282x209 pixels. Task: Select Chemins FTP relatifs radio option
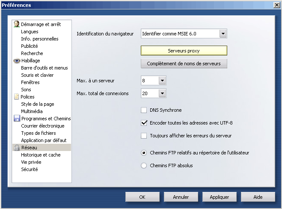[x=144, y=152]
